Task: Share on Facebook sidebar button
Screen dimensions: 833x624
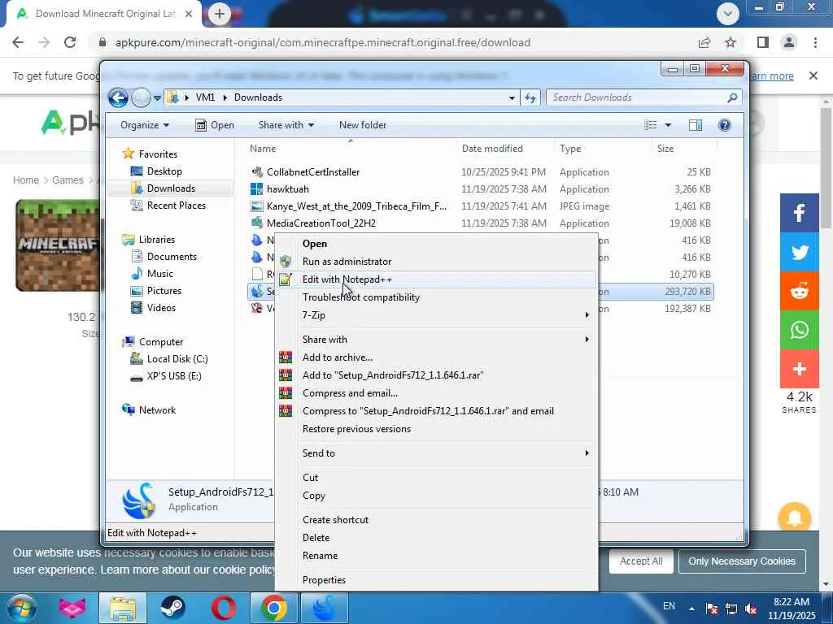Action: click(x=799, y=213)
